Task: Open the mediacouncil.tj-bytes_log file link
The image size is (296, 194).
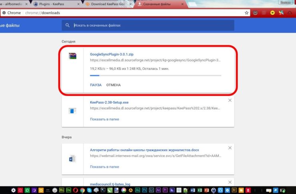Action: coord(110,184)
